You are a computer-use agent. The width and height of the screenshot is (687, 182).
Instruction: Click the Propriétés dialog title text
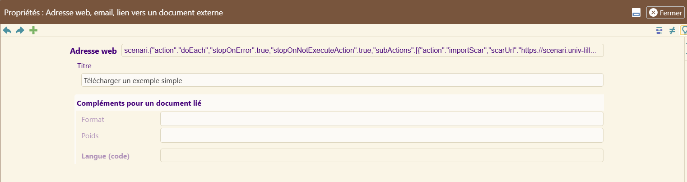[x=113, y=13]
